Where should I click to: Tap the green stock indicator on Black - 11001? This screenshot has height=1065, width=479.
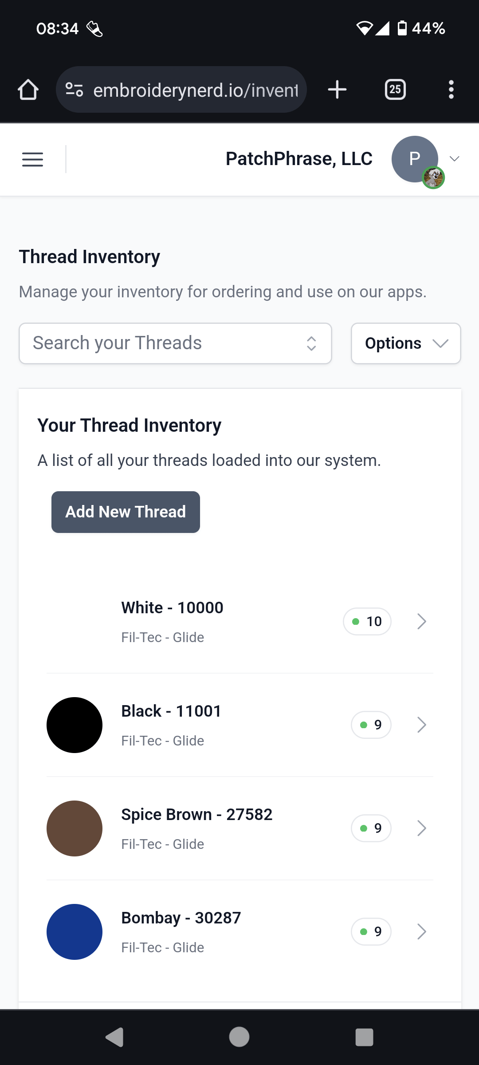pyautogui.click(x=364, y=725)
